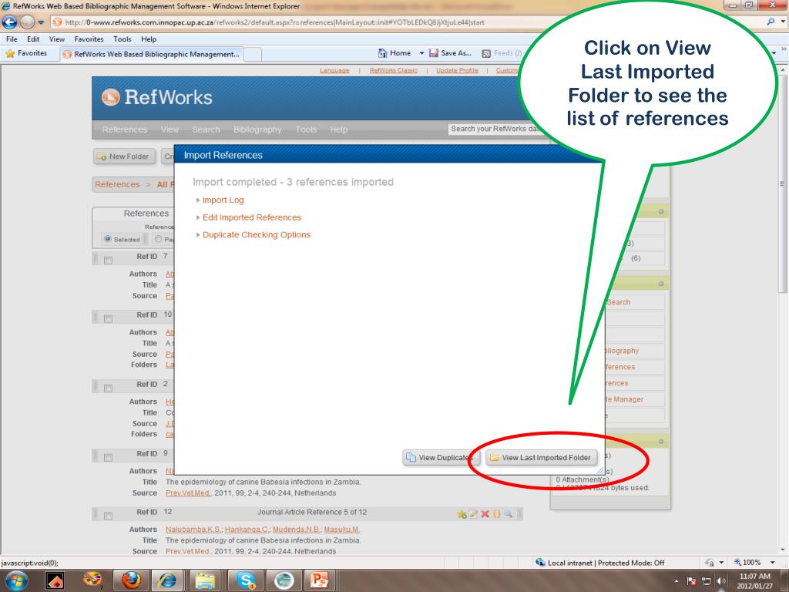Click the browser Back arrow button
Image resolution: width=789 pixels, height=592 pixels.
point(9,22)
